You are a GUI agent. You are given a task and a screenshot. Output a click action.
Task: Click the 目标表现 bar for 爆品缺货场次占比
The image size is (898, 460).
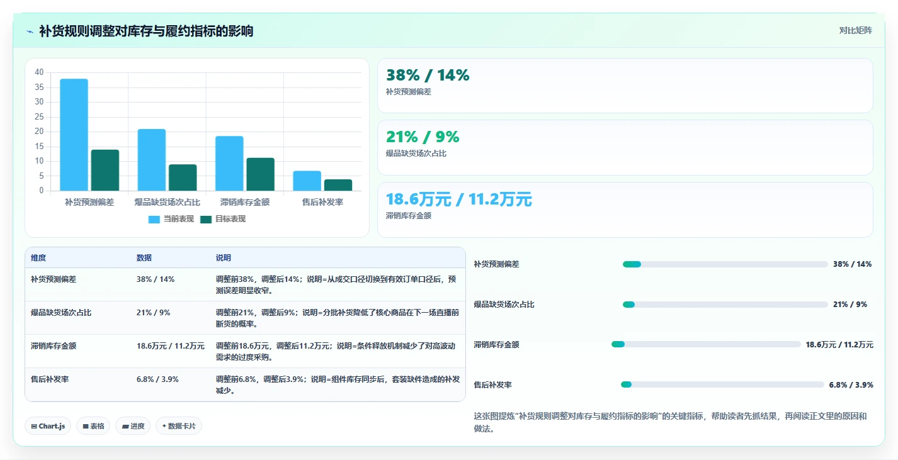[x=183, y=177]
